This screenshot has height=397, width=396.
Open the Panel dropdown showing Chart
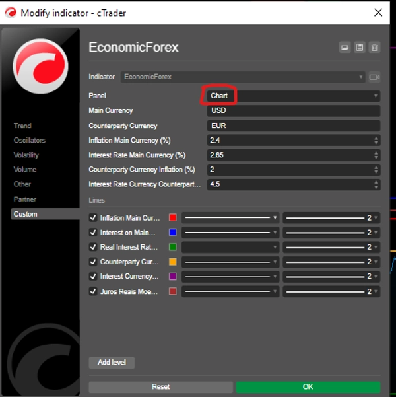[293, 96]
